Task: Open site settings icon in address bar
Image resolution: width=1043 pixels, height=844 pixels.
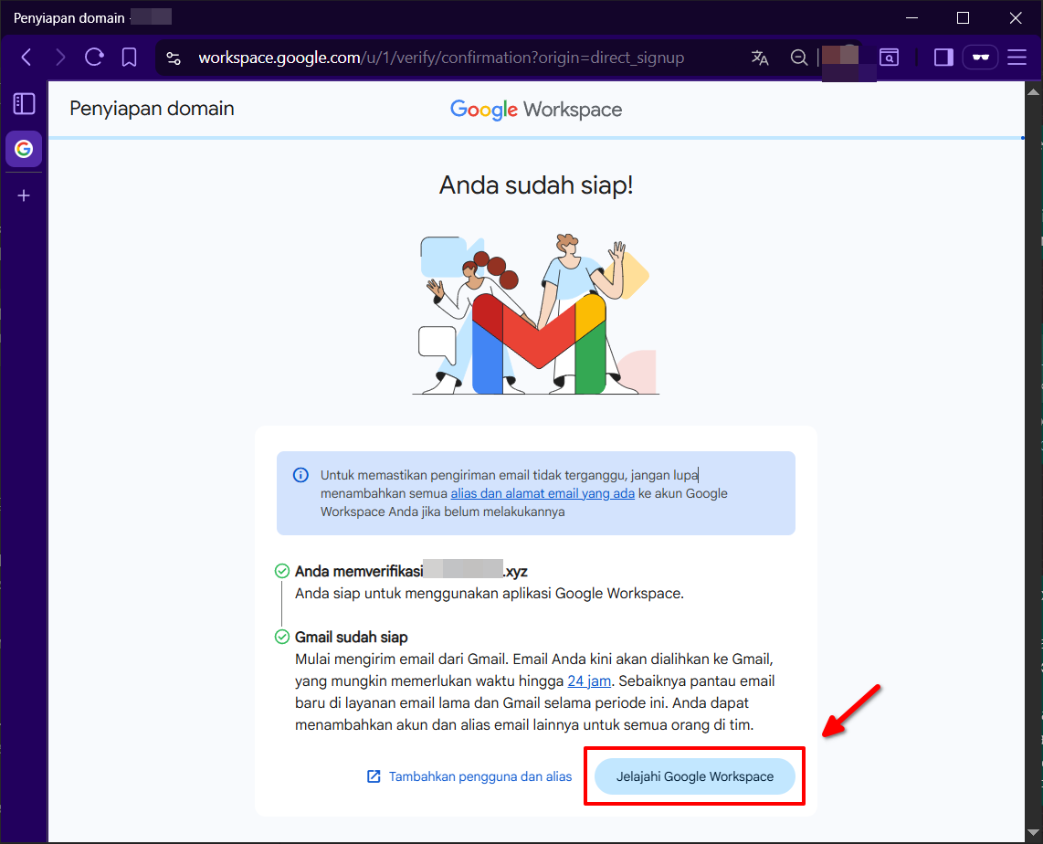Action: (x=174, y=58)
